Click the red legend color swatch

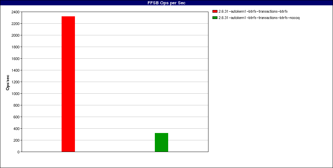[215, 12]
